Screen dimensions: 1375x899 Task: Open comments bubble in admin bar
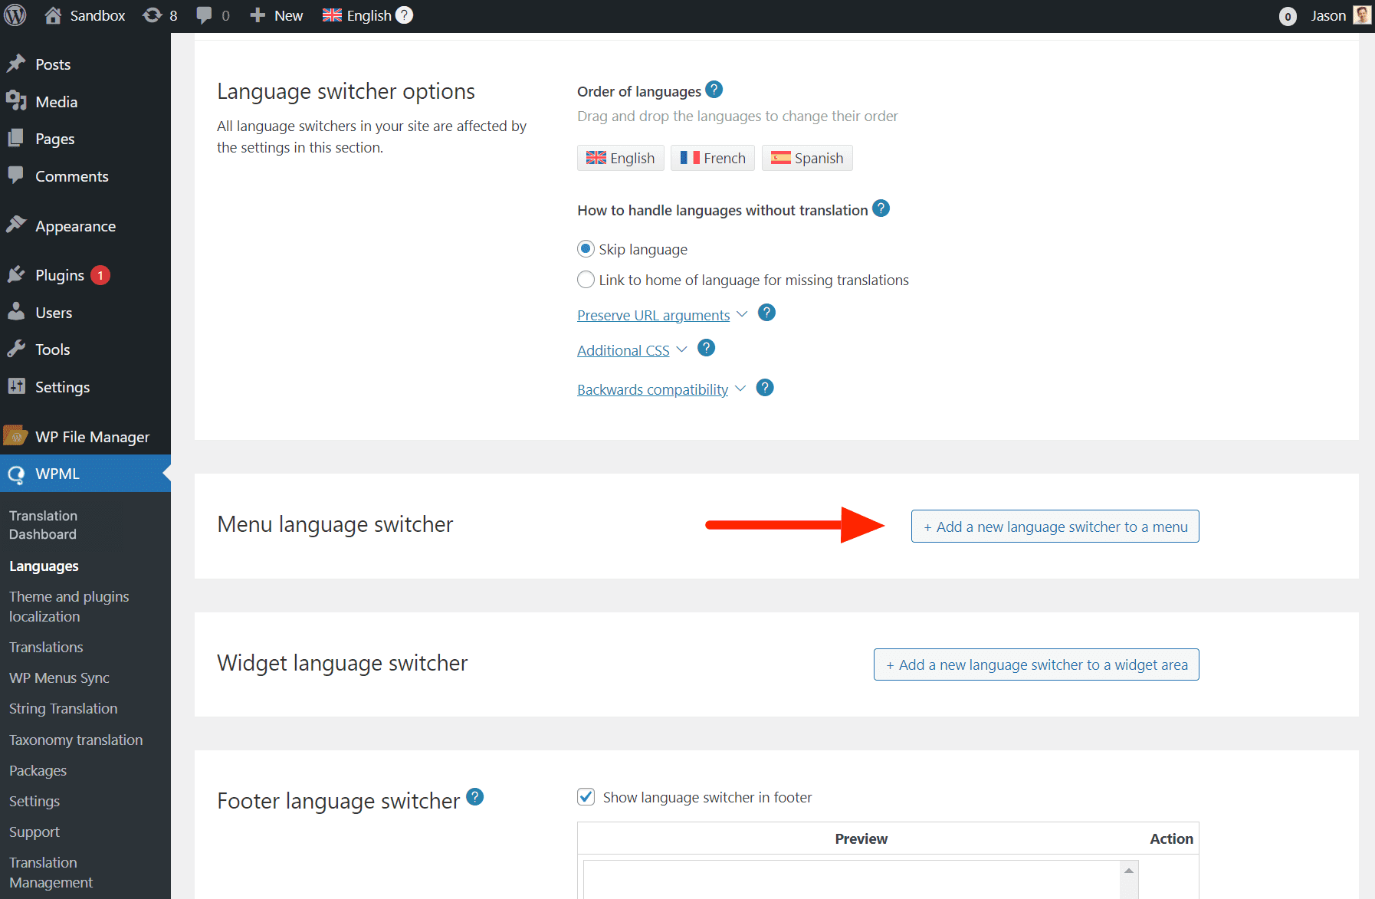pos(204,15)
